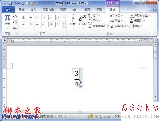Open the Operator (运算符) dropdown
Screen dimensions: 159x121
tap(137, 21)
